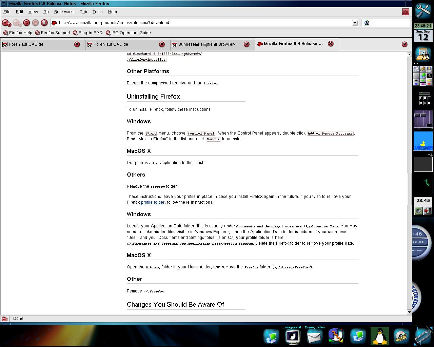
Task: Open the envelope mail icon in taskbar
Action: tap(314, 337)
